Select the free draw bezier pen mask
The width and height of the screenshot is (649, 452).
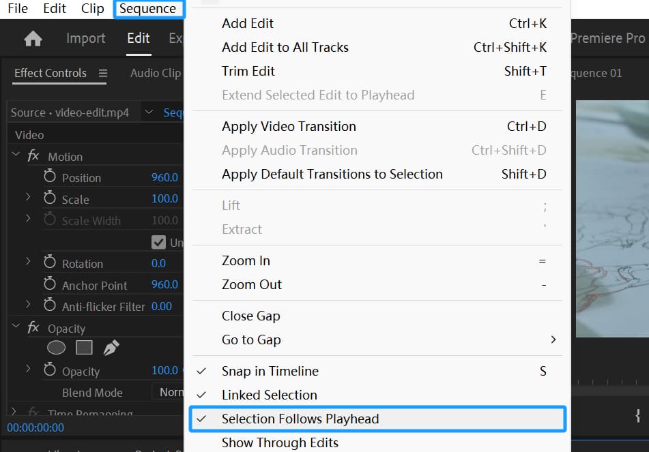(111, 348)
